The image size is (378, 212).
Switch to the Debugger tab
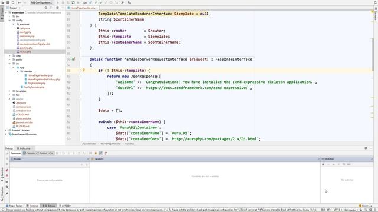point(16,153)
